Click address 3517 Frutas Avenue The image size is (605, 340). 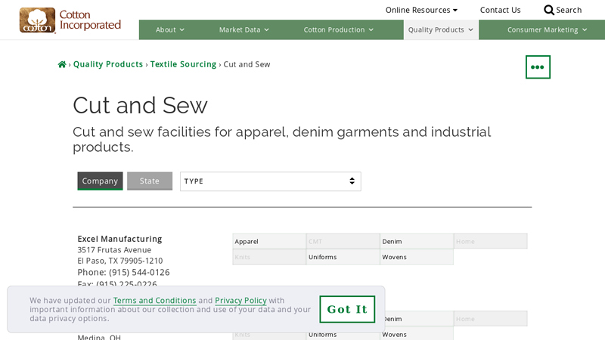coord(114,250)
